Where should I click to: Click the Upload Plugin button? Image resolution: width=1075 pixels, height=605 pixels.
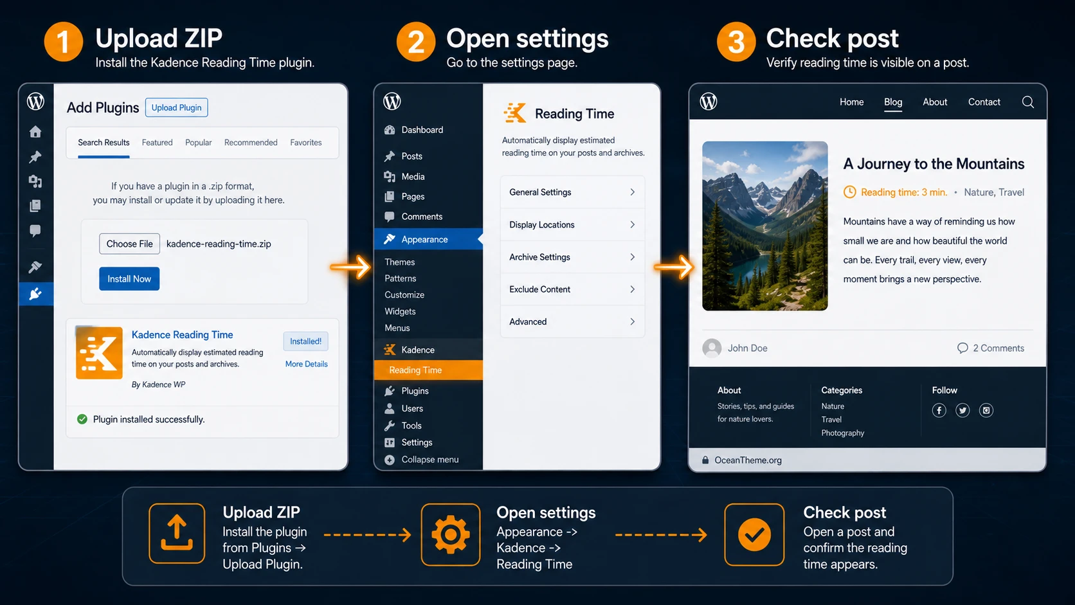click(177, 107)
